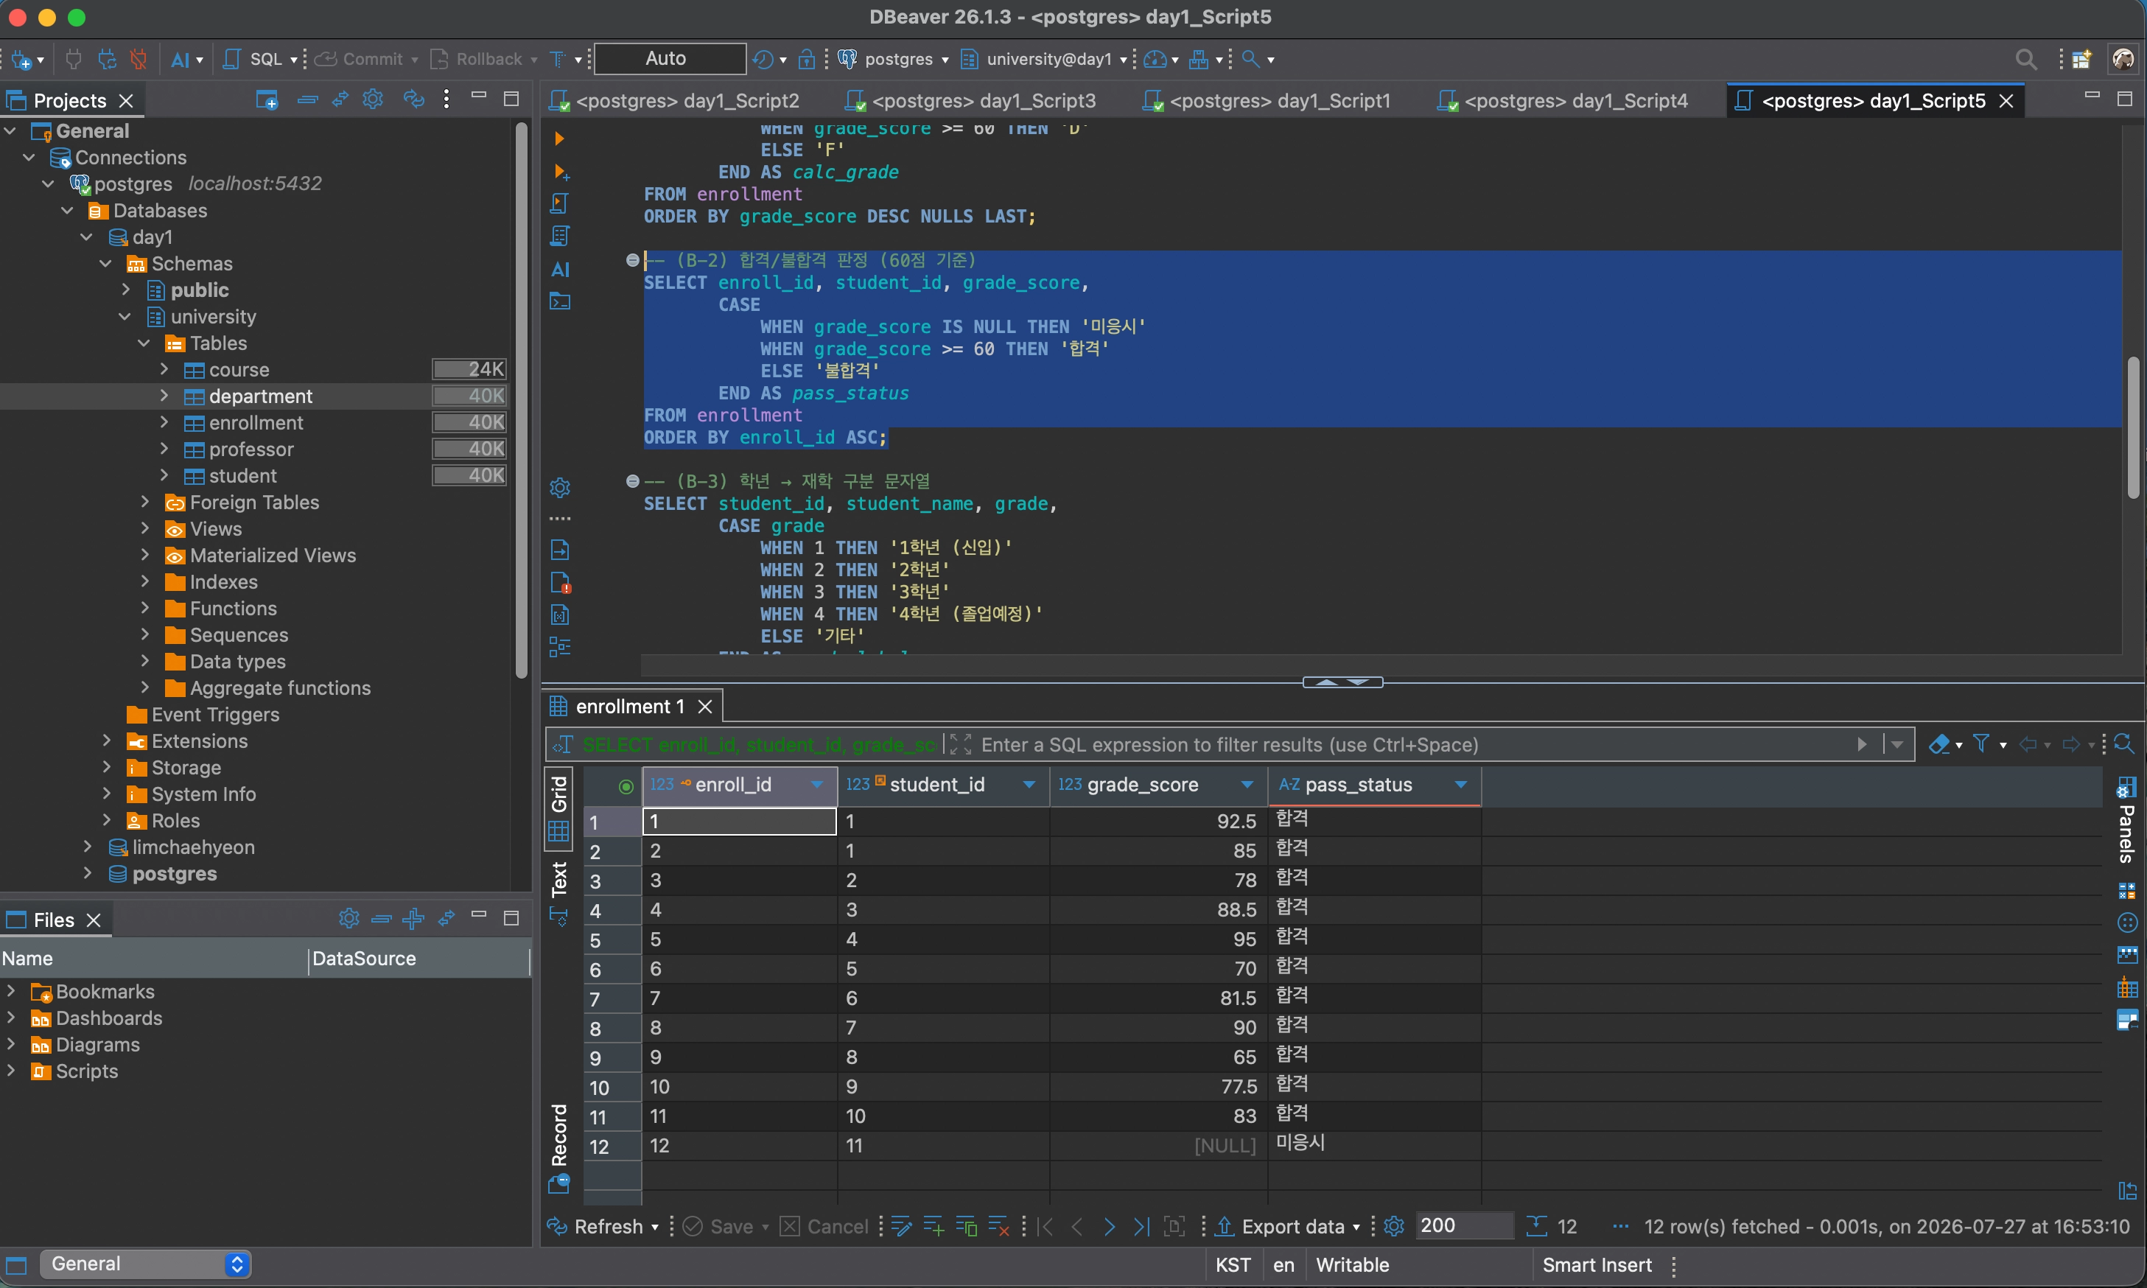Open General workspace combo box at bottom

click(x=145, y=1264)
